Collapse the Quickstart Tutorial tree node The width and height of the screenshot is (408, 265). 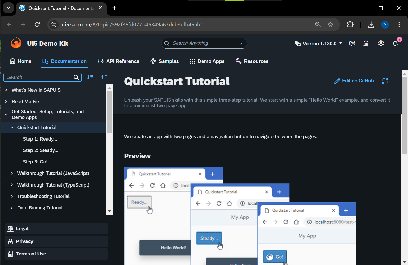pos(12,127)
